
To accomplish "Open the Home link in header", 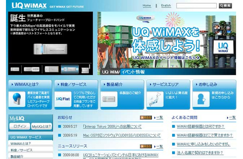I will 147,6.
